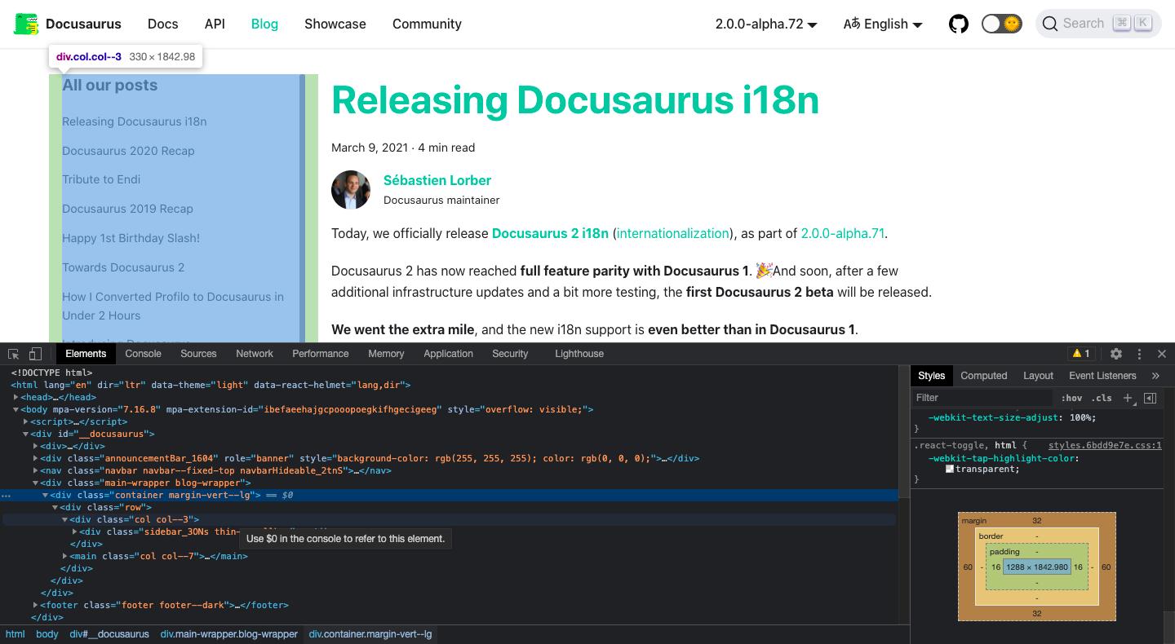Open the Docusaurus GitHub repository icon

point(959,24)
